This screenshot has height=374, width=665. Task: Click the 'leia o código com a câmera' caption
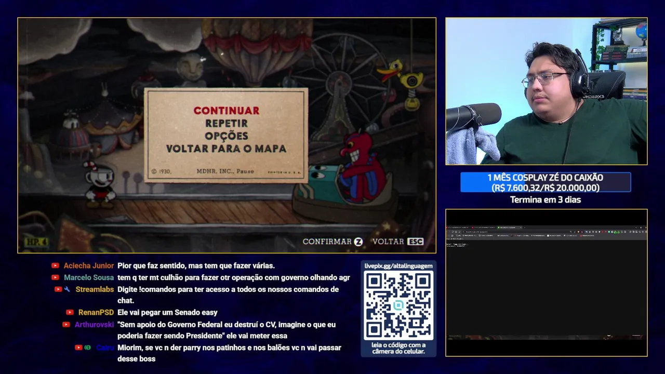coord(398,348)
